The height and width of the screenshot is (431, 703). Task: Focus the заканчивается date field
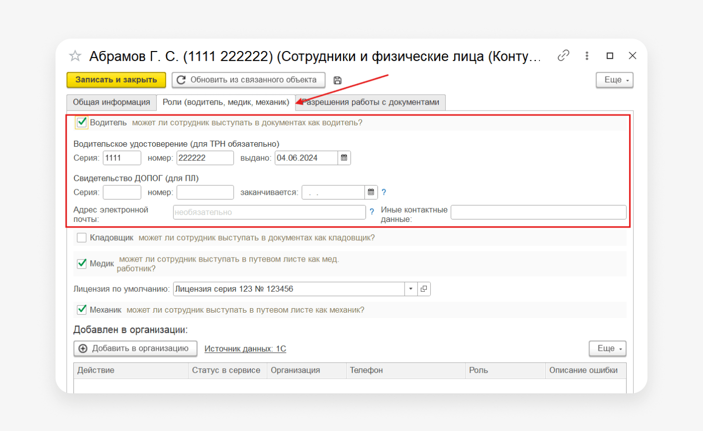(x=333, y=192)
